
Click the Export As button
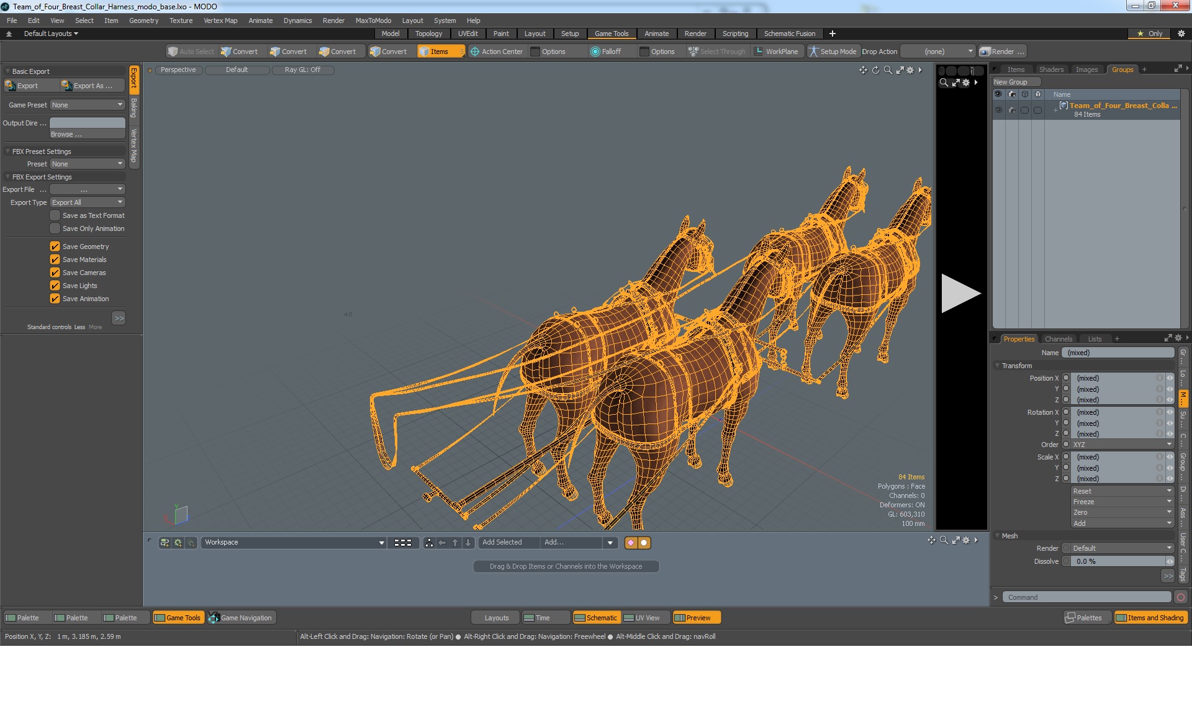(92, 86)
